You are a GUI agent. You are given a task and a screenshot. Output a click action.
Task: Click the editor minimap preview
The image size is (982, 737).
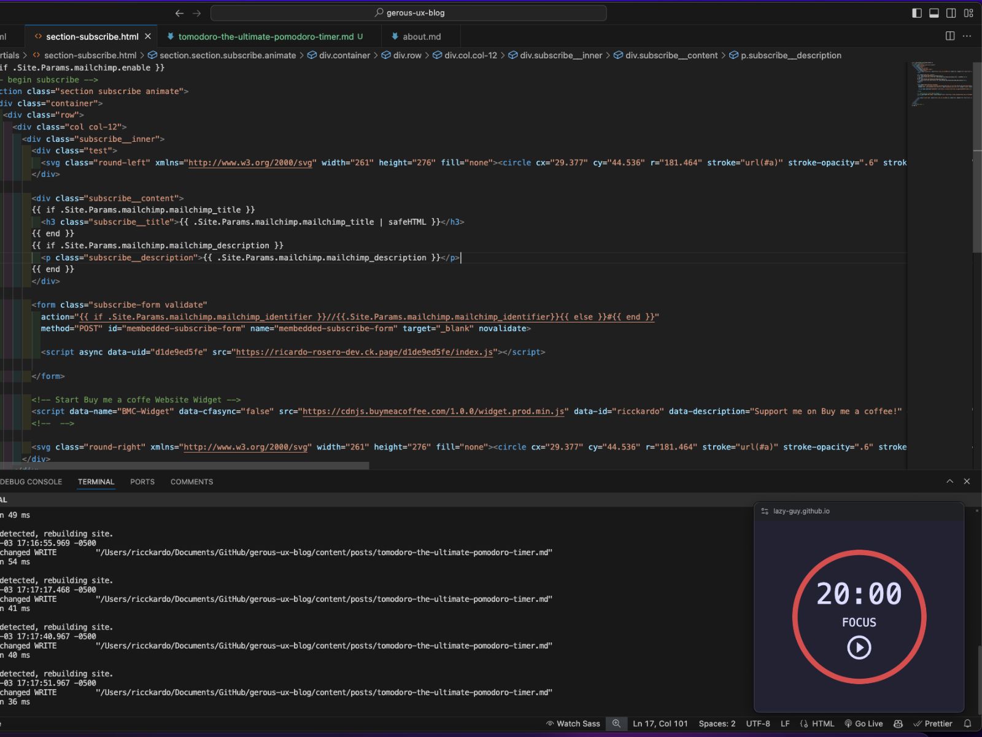[941, 84]
